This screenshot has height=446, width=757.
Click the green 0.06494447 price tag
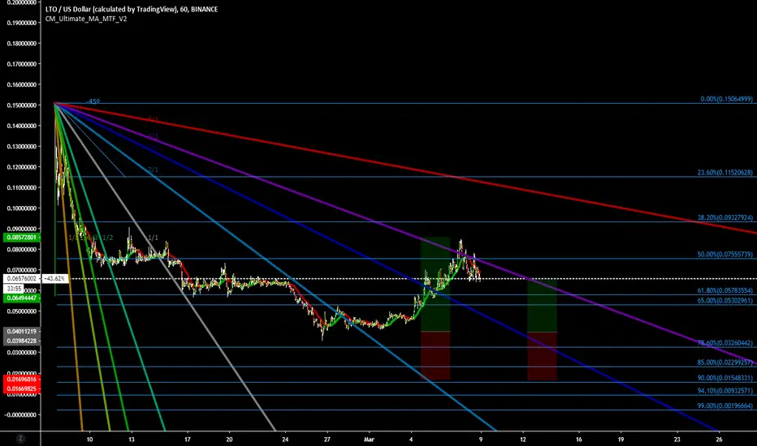[22, 298]
